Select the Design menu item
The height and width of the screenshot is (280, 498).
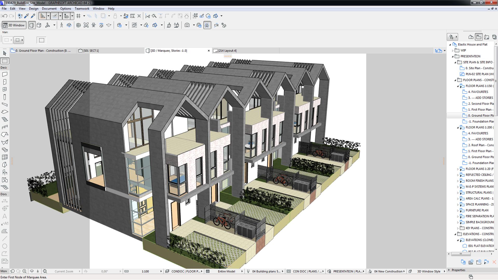click(x=33, y=8)
